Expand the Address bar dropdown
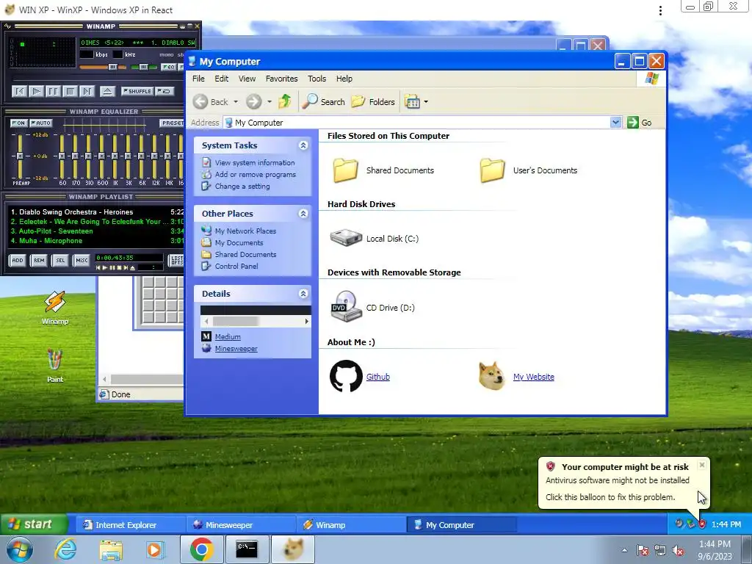 pos(616,123)
